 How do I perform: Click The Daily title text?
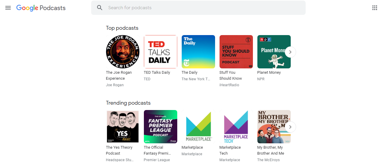point(189,73)
